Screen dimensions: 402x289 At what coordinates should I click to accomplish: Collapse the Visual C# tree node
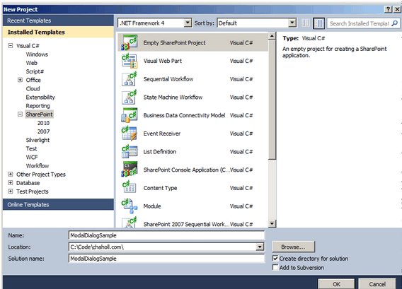[x=11, y=45]
